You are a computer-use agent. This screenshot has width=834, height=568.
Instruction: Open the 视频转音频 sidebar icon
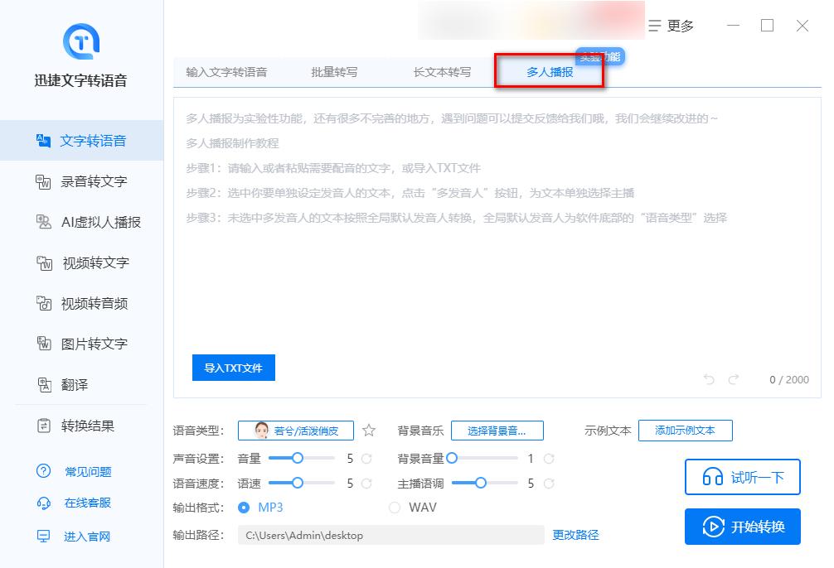[44, 303]
